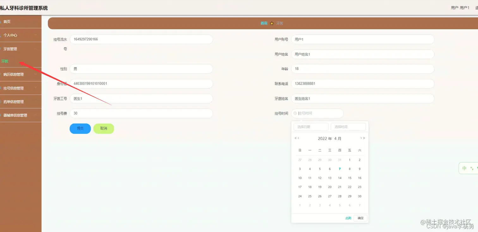This screenshot has width=478, height=232.
Task: Click the 牙医姓名 input field
Action: click(363, 99)
